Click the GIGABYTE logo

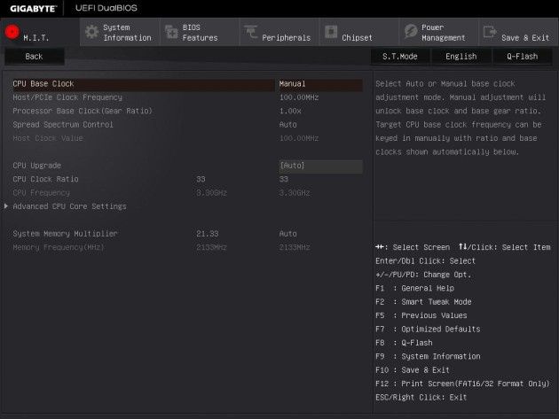[x=33, y=9]
